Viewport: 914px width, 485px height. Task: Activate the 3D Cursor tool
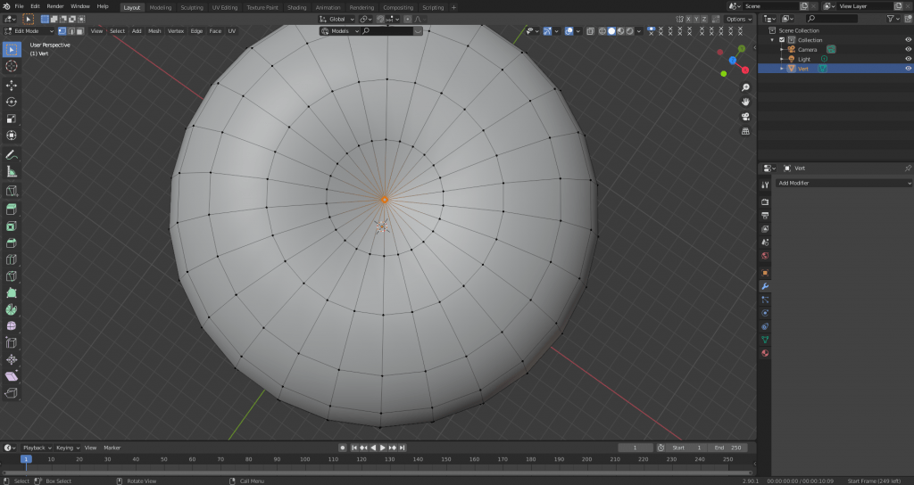tap(12, 66)
